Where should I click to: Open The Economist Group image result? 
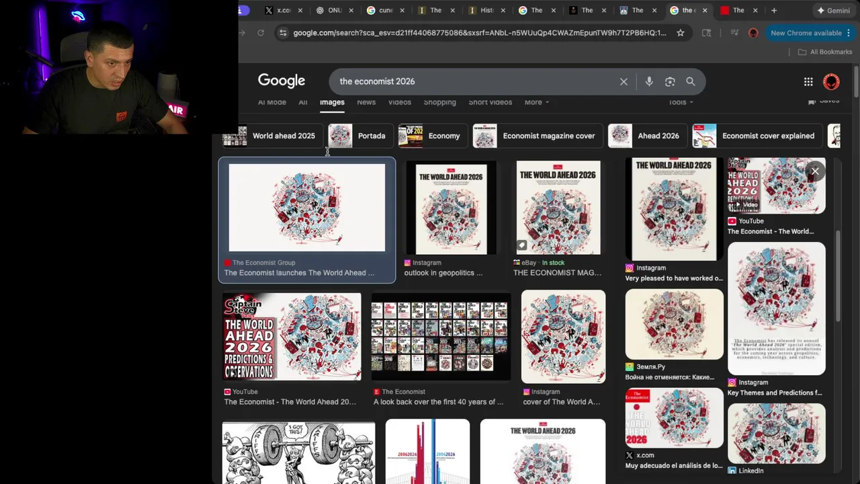tap(307, 208)
